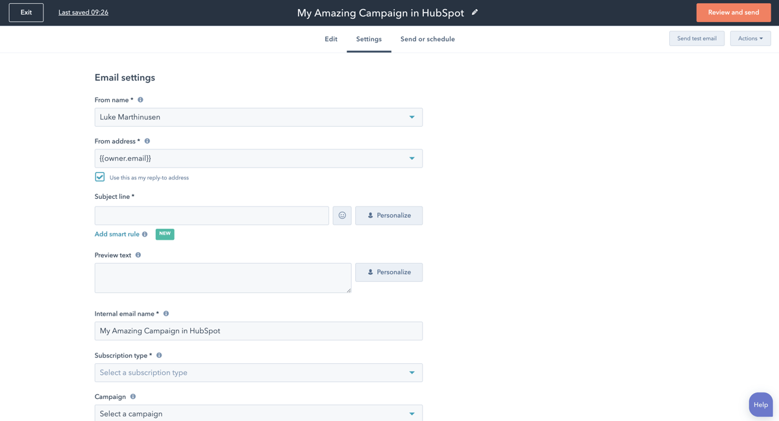
Task: Expand the From address dropdown
Action: point(258,159)
